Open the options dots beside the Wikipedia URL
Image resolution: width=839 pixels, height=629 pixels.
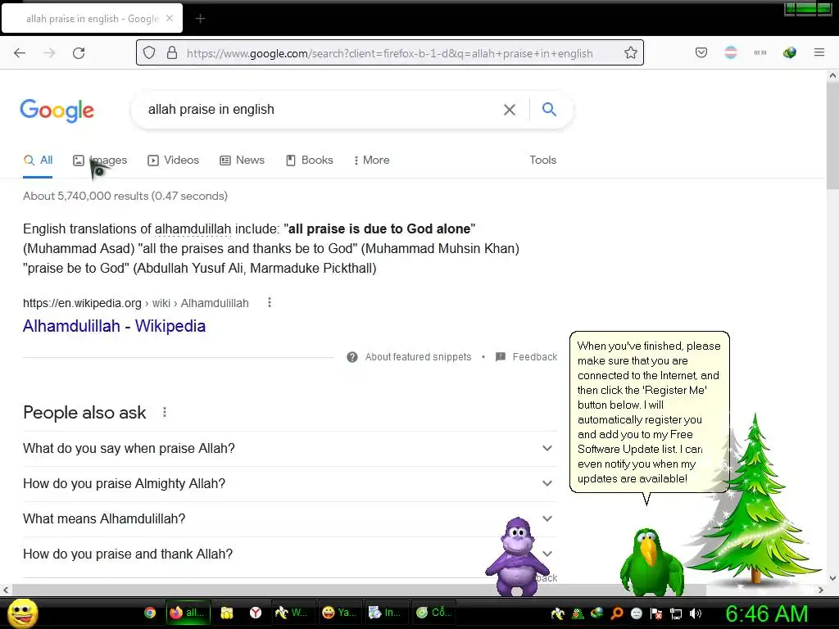pyautogui.click(x=269, y=303)
